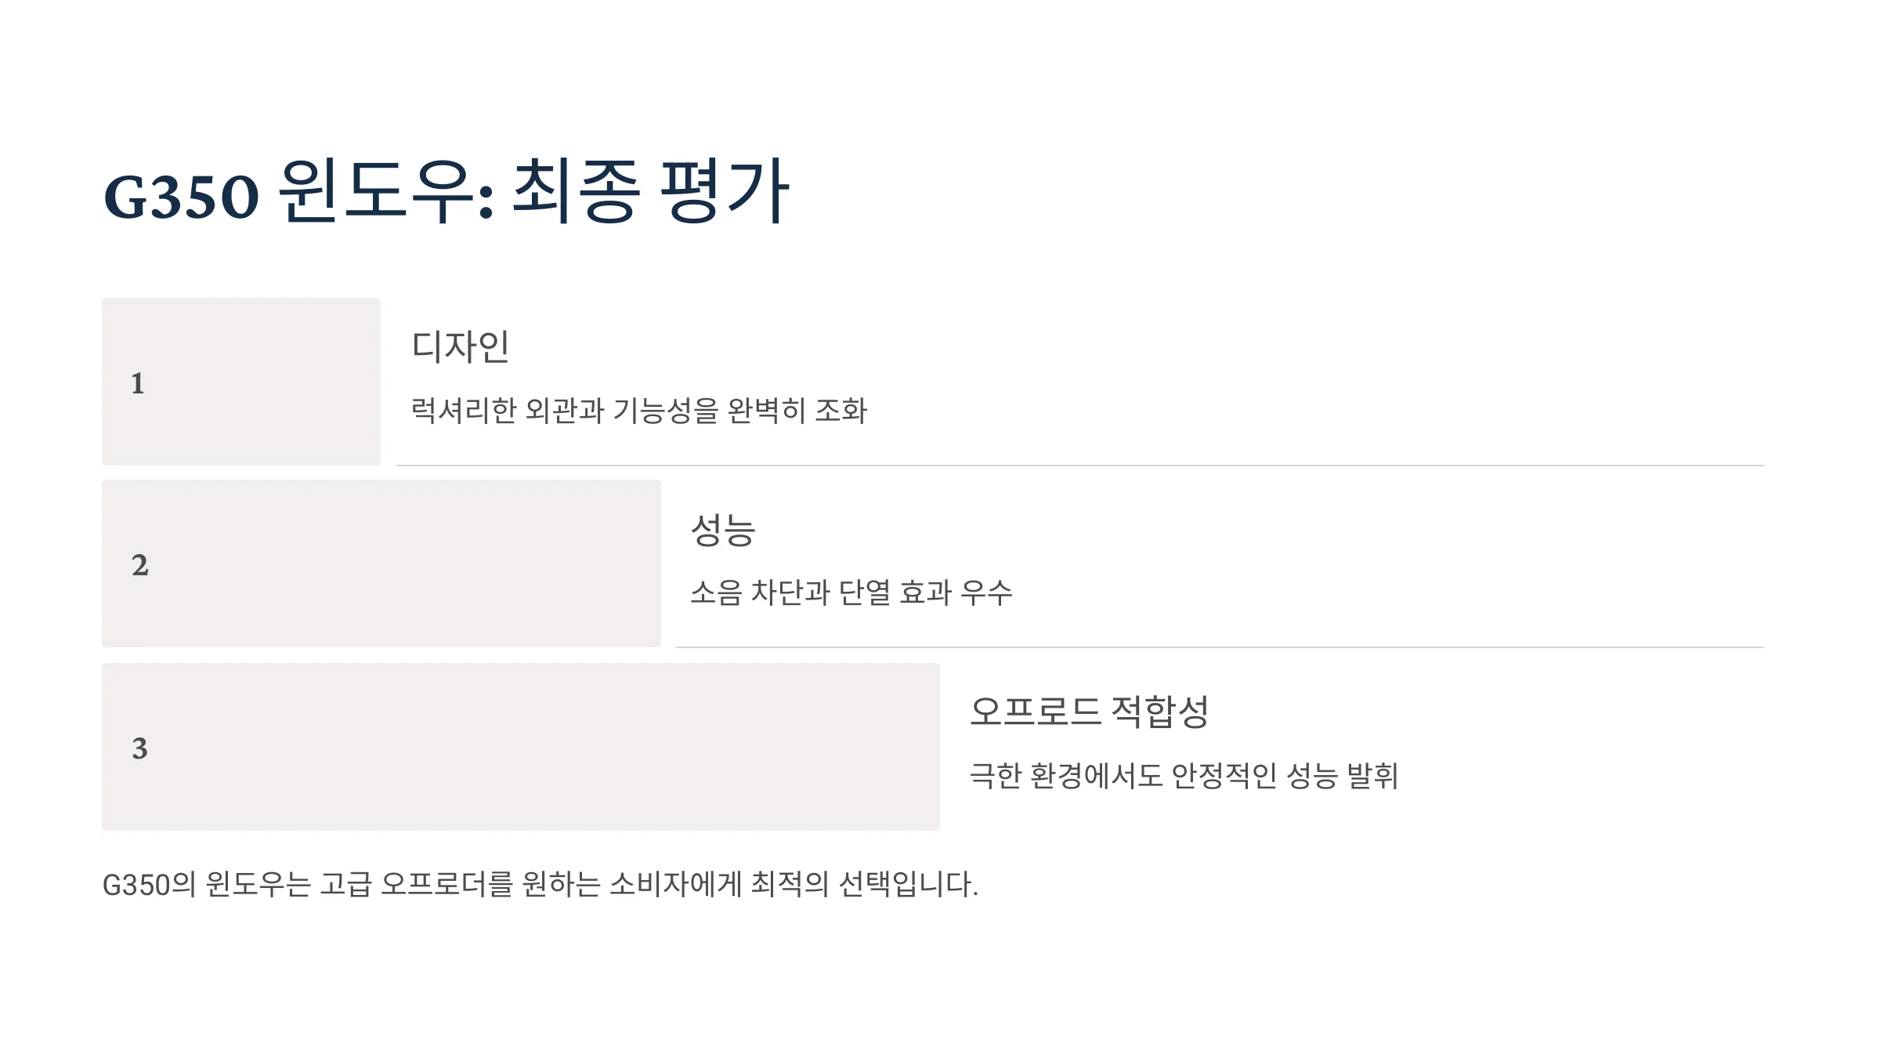This screenshot has width=1880, height=1058.
Task: Click G350 in the slide title
Action: [181, 197]
